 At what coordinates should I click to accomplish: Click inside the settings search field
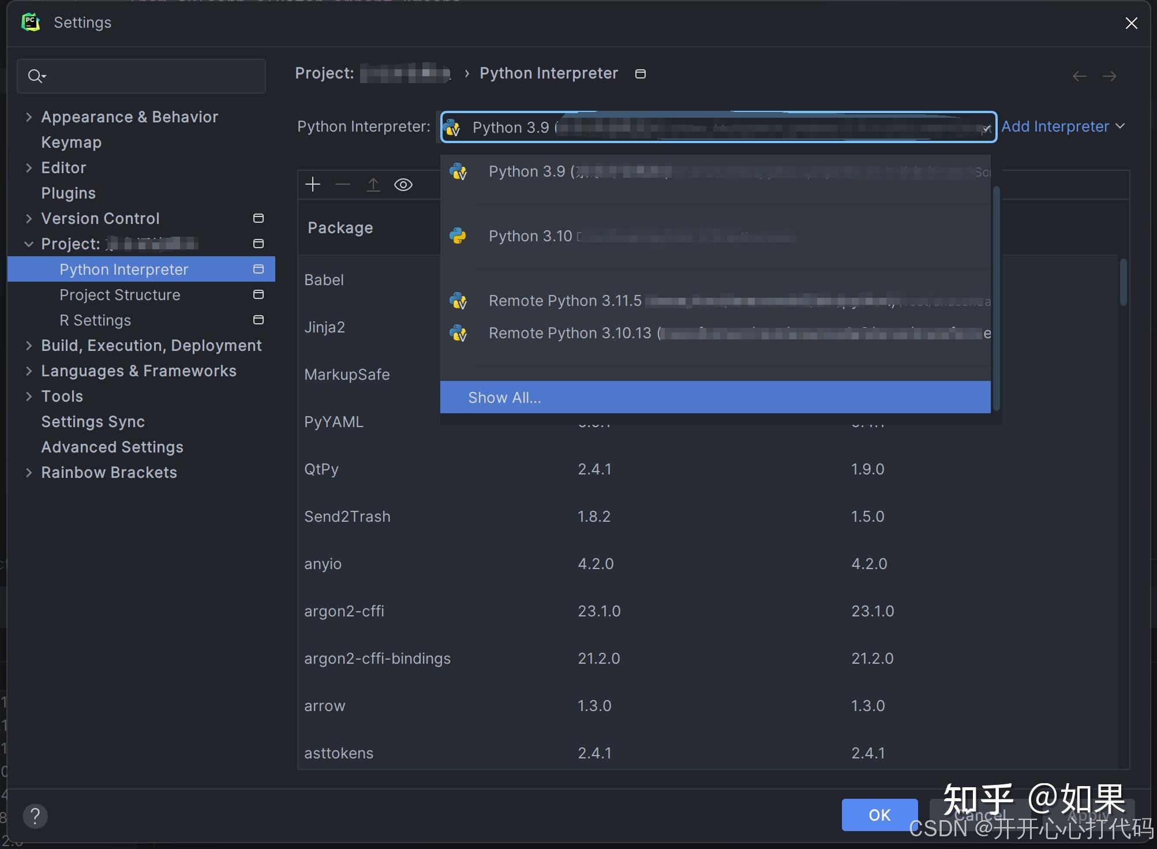coord(156,76)
